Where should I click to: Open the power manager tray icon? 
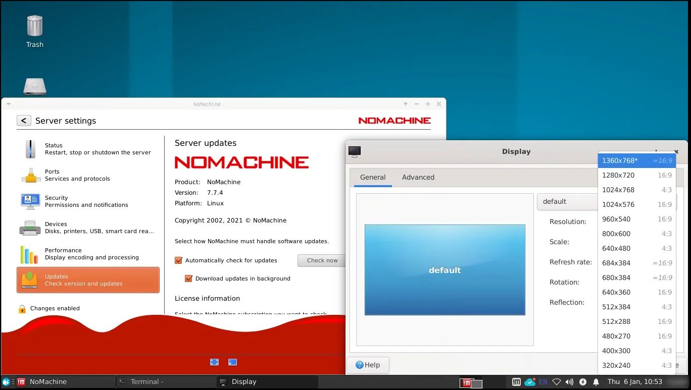[x=582, y=382]
